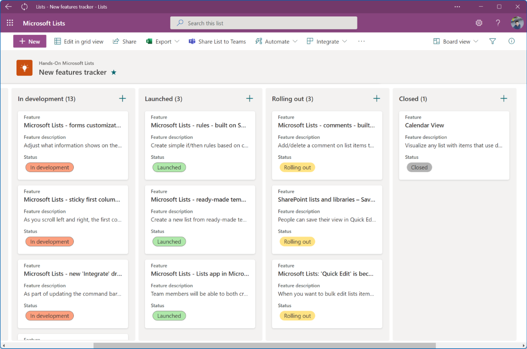The width and height of the screenshot is (527, 349).
Task: Click description 'Create simple if/then rules'
Action: [199, 146]
